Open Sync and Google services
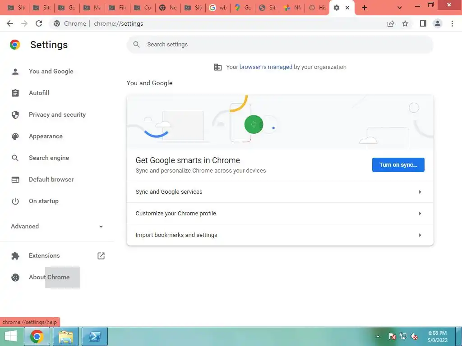Viewport: 462px width, 346px height. pyautogui.click(x=280, y=192)
